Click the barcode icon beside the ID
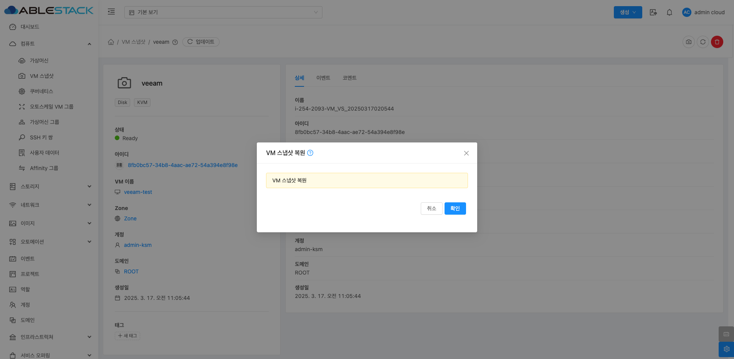Viewport: 734px width, 359px height. point(119,165)
